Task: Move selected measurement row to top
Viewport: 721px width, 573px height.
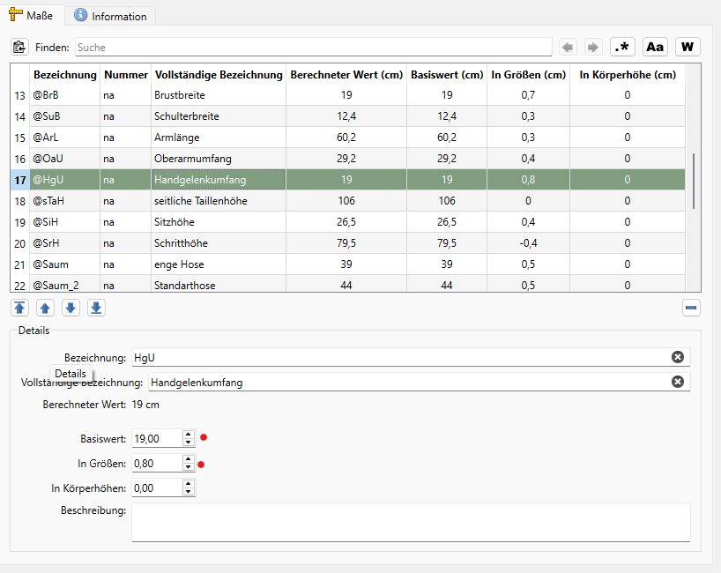Action: [x=19, y=308]
